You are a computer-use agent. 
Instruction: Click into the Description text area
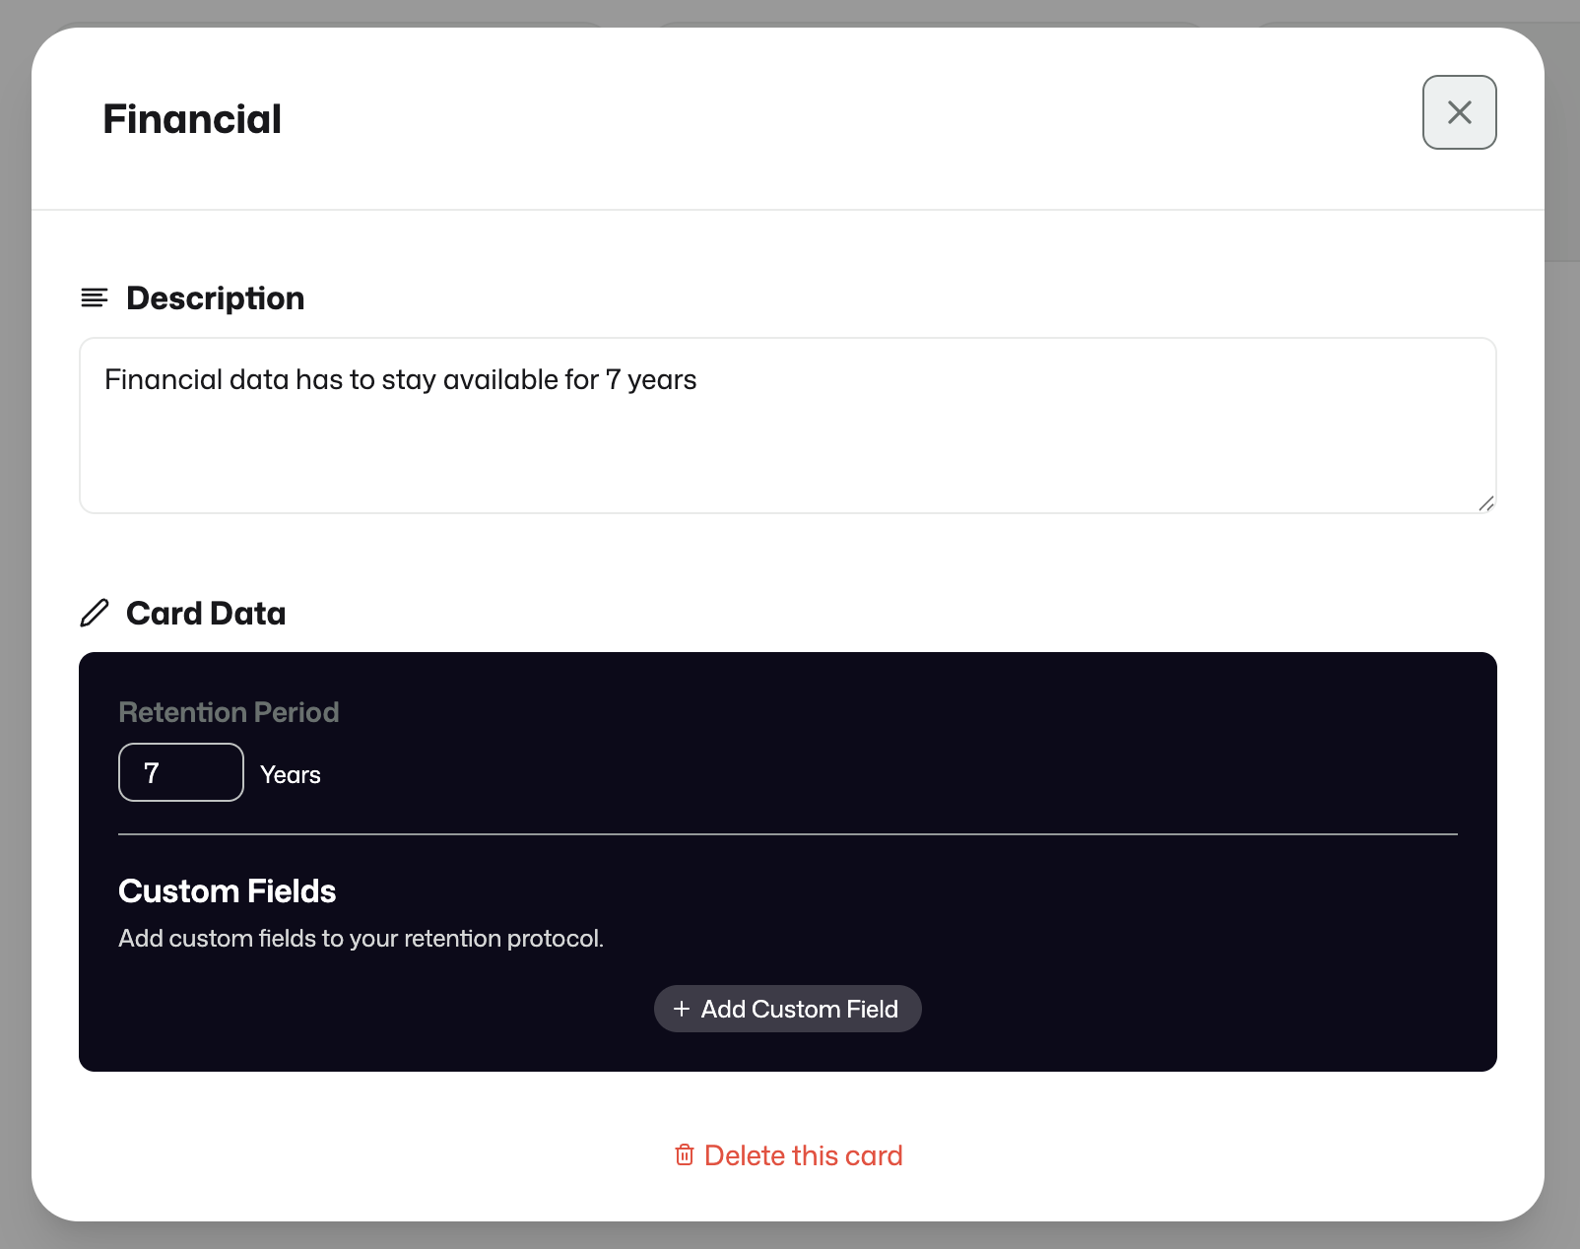coord(788,426)
